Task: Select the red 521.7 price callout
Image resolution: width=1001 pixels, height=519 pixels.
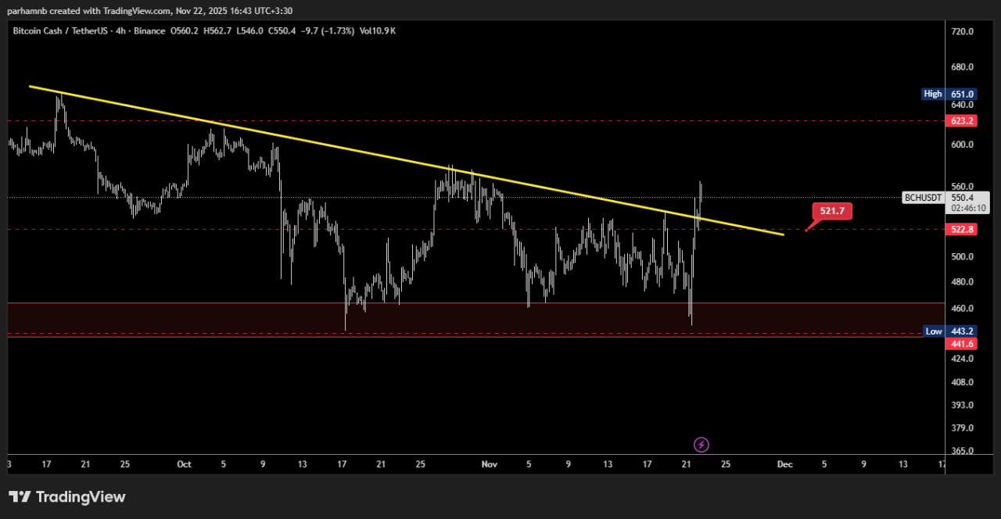Action: [831, 211]
